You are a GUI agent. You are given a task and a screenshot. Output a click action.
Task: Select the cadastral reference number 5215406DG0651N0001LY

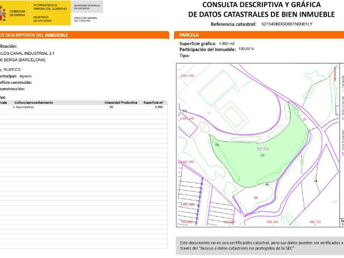[x=286, y=24]
